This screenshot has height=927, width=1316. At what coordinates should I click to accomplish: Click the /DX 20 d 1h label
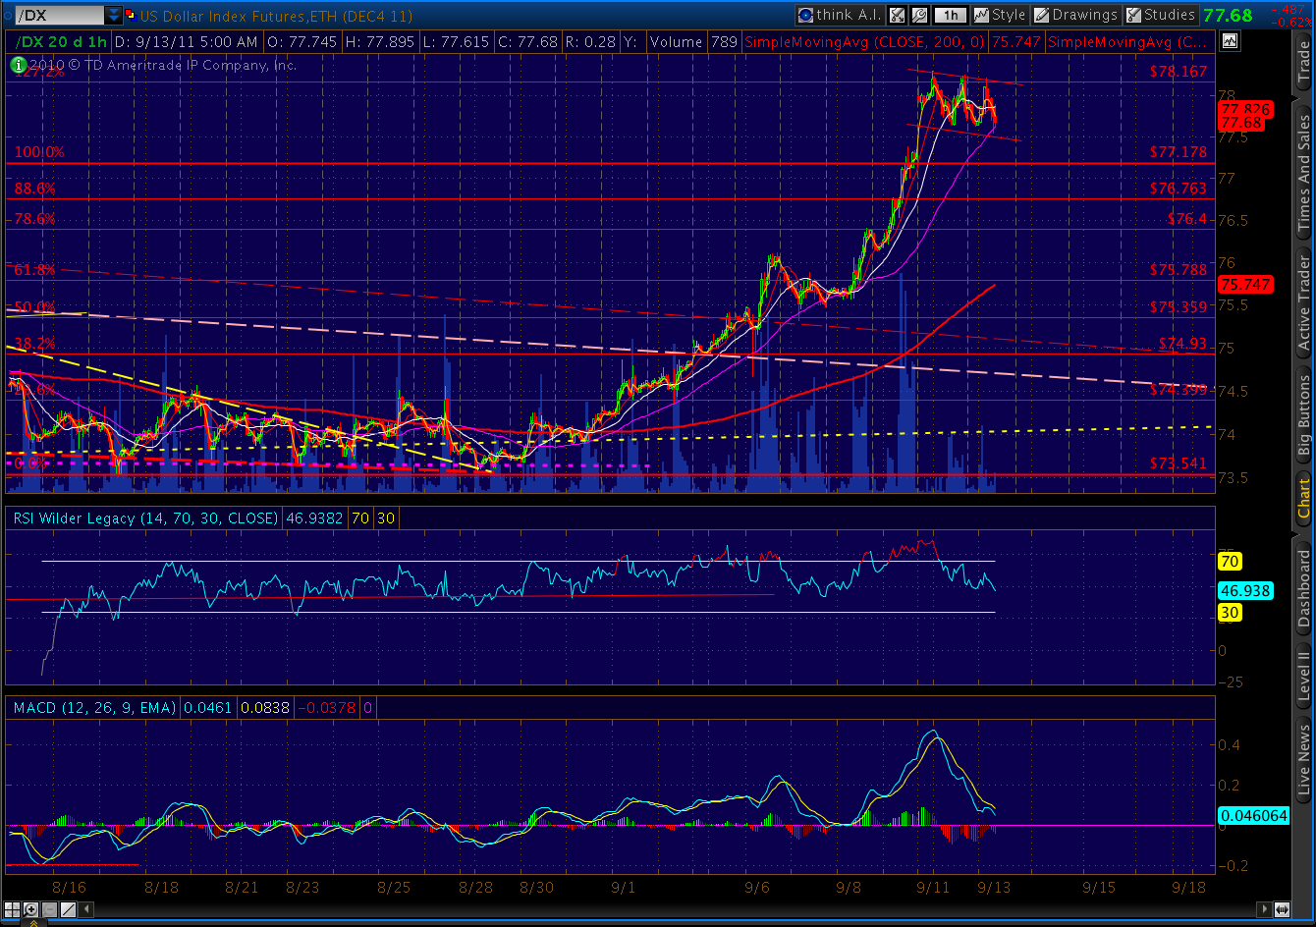point(59,42)
